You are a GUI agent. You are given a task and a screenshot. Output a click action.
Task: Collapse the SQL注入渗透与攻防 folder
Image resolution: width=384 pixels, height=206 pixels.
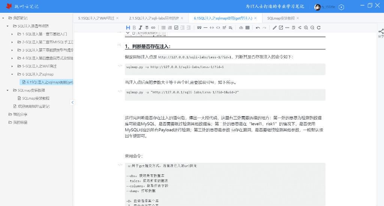(x=7, y=26)
